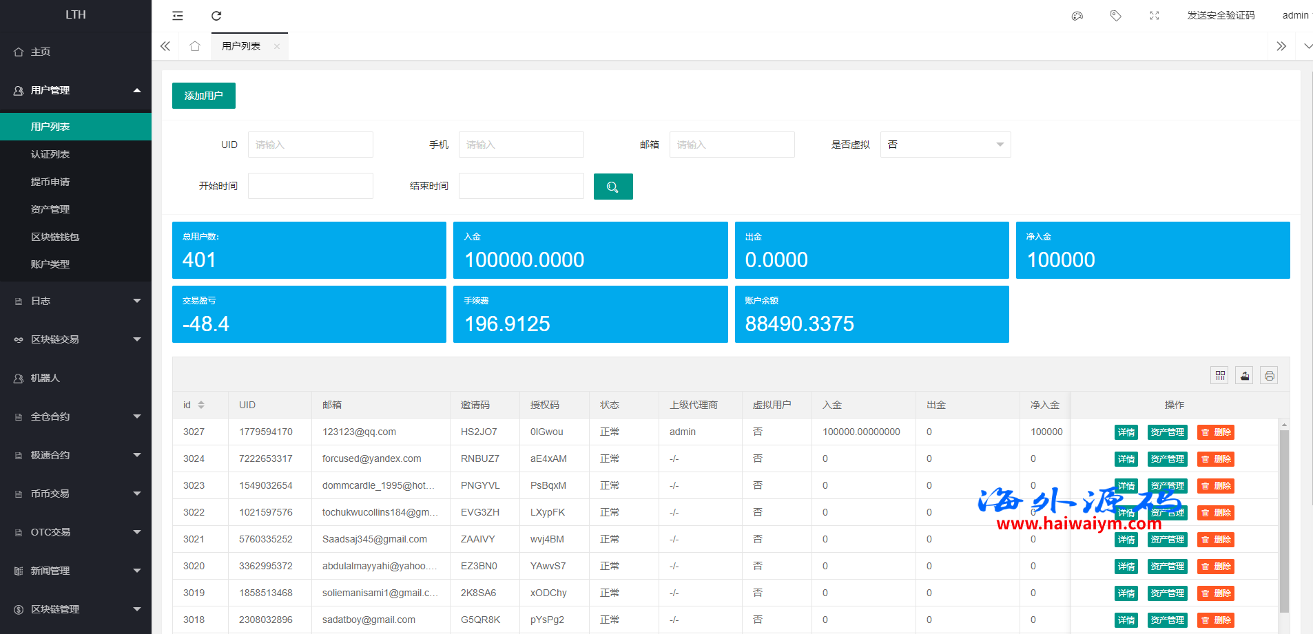Click the print icon above table
The width and height of the screenshot is (1313, 634).
(1269, 375)
